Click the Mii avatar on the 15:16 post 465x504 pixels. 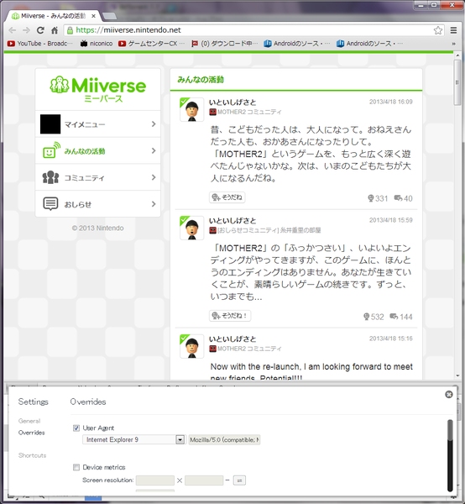coord(191,346)
